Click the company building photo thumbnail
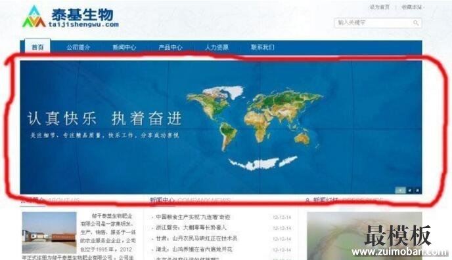The image size is (452, 260). (49, 232)
